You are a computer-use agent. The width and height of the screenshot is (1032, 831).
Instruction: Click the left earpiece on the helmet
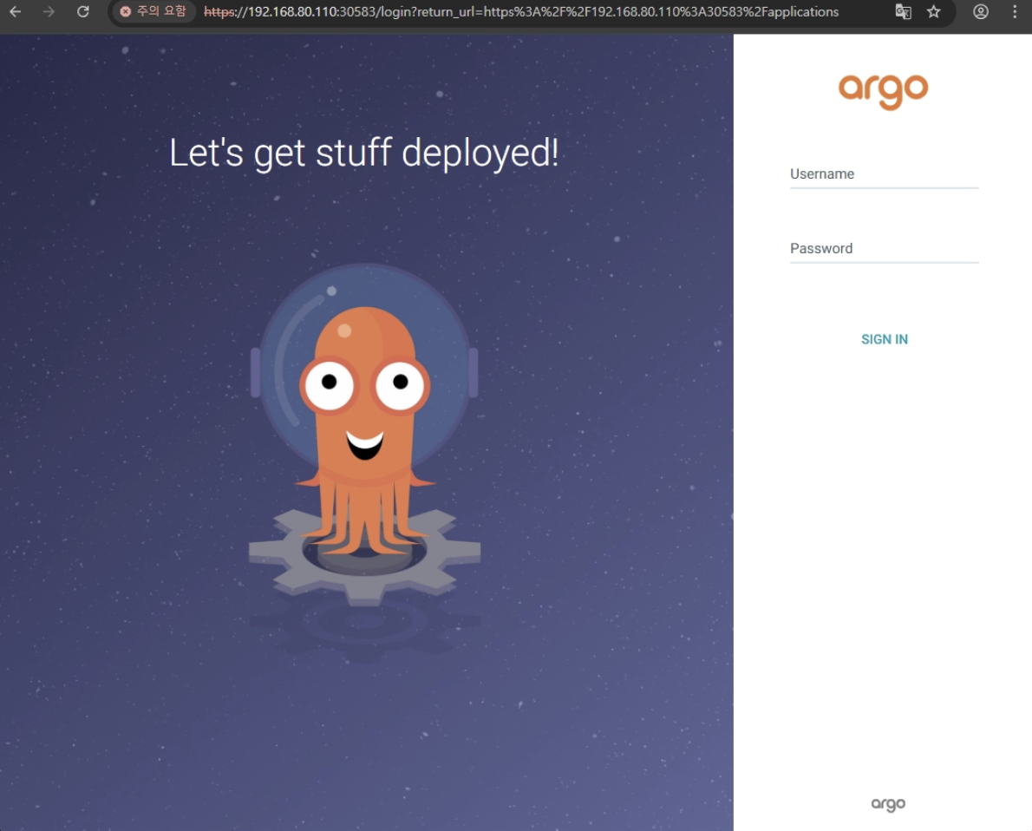(x=256, y=373)
